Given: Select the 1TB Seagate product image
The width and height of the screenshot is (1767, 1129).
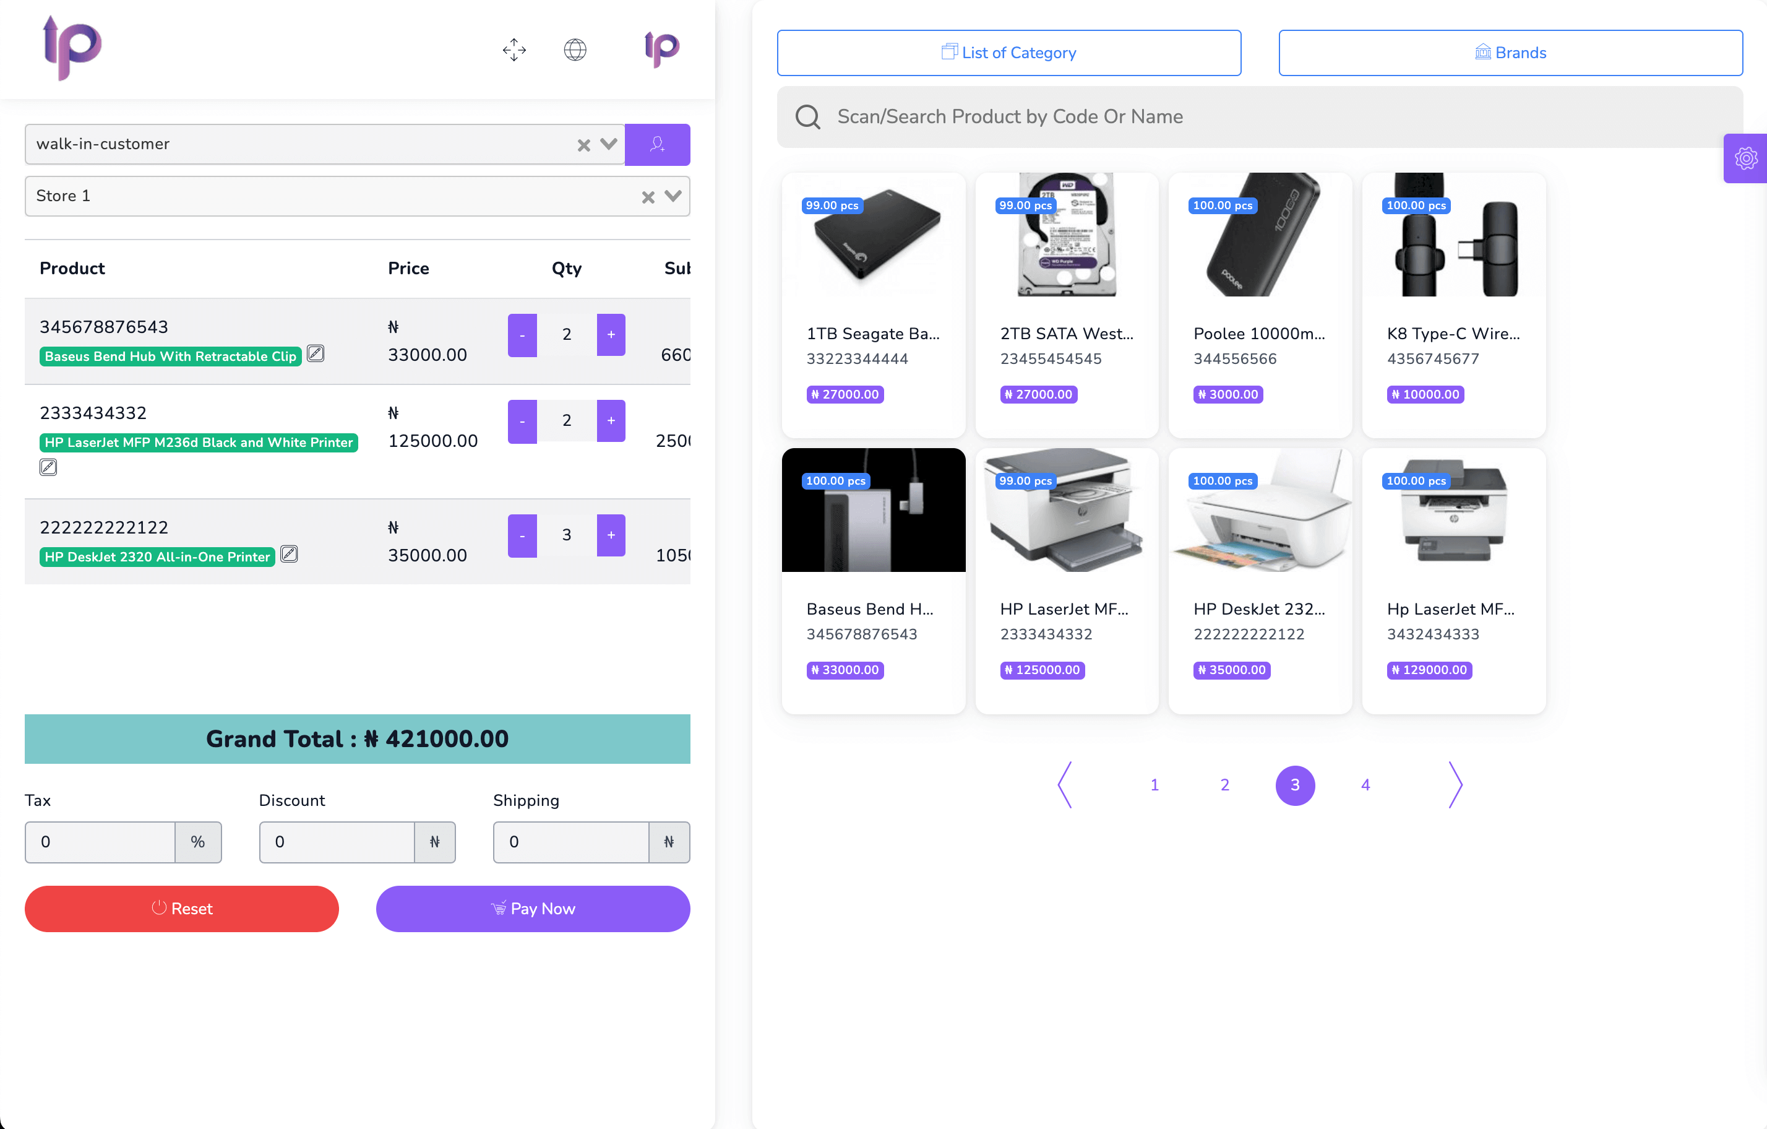Looking at the screenshot, I should pyautogui.click(x=873, y=235).
